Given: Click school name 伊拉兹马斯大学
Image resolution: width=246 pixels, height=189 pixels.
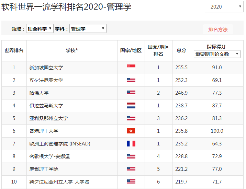Looking at the screenshot, I should pos(46,106).
